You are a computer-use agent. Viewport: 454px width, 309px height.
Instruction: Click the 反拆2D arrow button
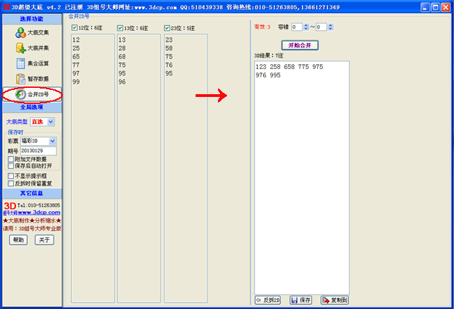pos(268,300)
